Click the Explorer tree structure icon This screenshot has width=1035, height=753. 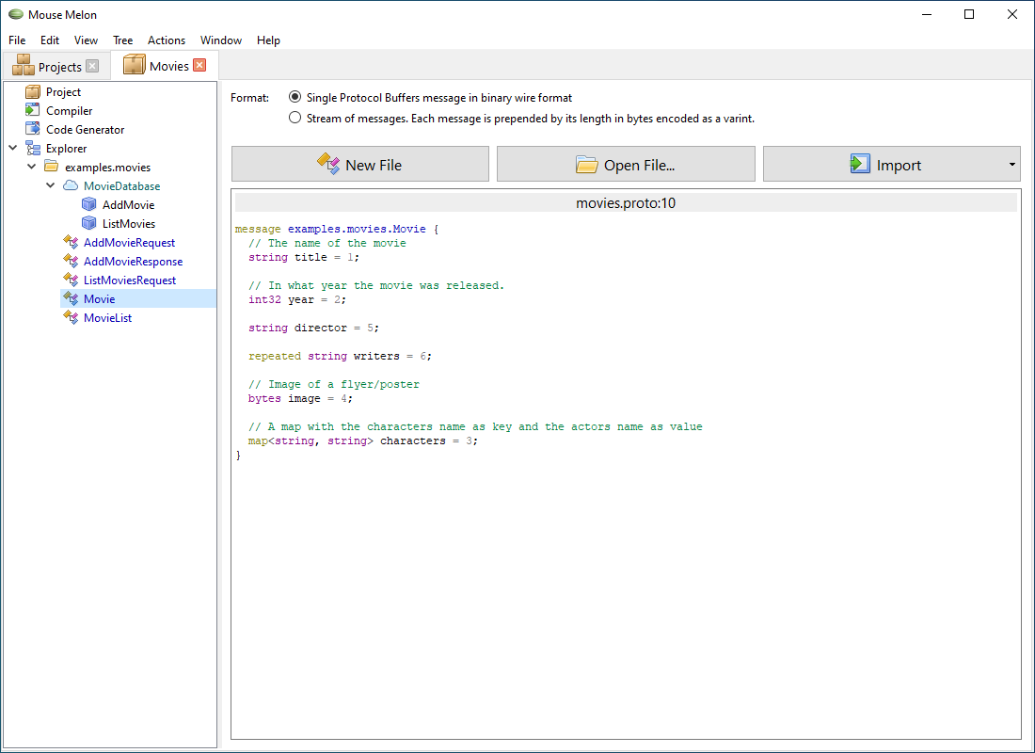click(x=32, y=148)
